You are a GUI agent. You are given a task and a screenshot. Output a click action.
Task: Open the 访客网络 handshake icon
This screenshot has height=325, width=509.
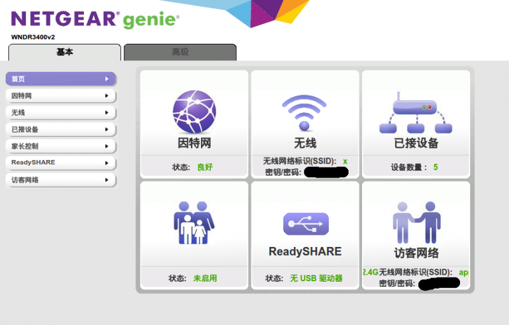tap(417, 222)
